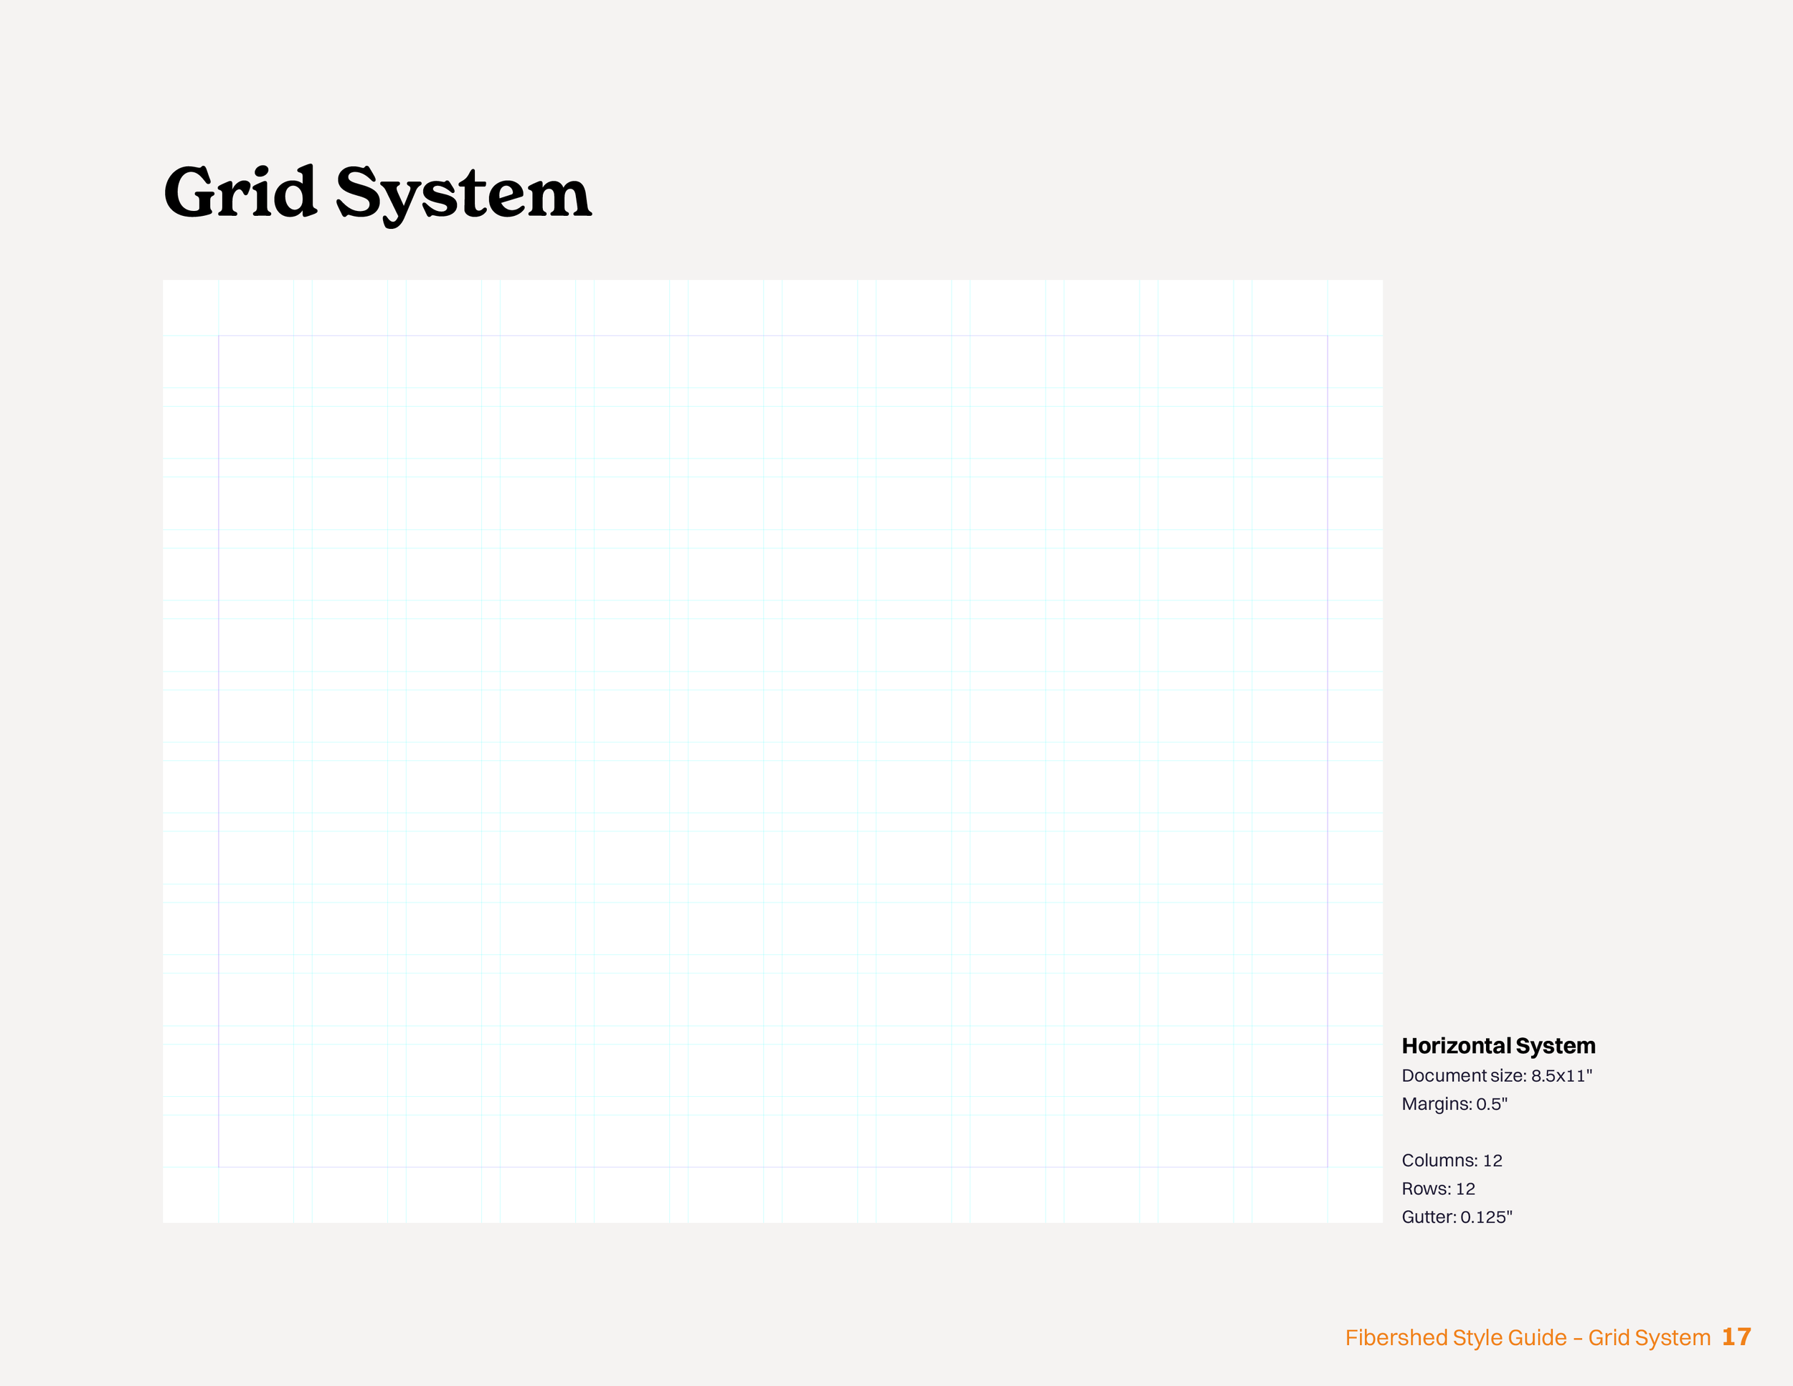
Task: Click the last column cell in the grid's bottom row
Action: coord(1290,1141)
